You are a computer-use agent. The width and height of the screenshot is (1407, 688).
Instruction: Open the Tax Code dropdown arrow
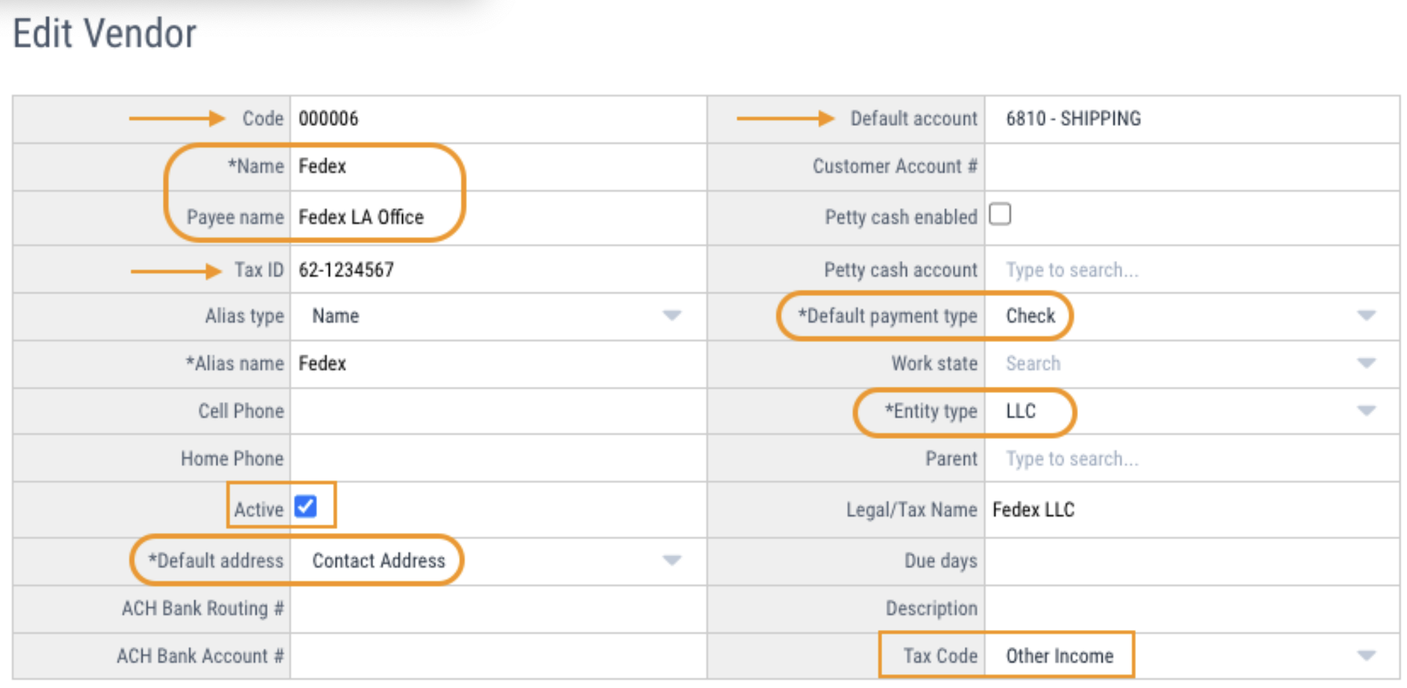[x=1366, y=655]
